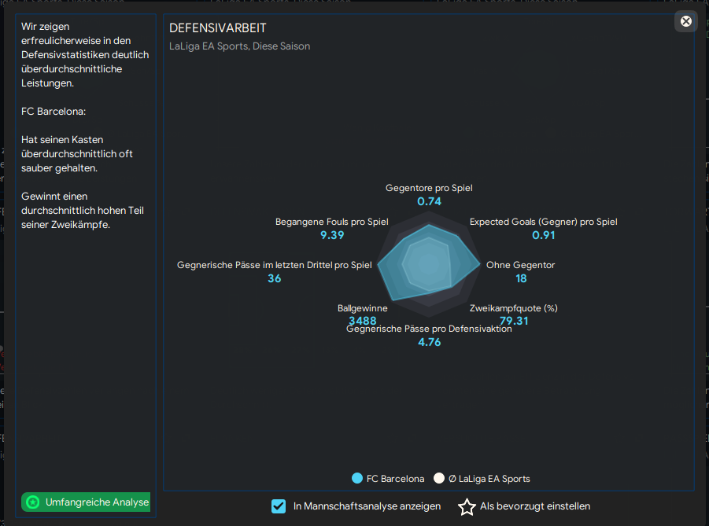709x526 pixels.
Task: Toggle the In Mannschaftsanalyse anzeigen checkbox
Action: point(279,506)
